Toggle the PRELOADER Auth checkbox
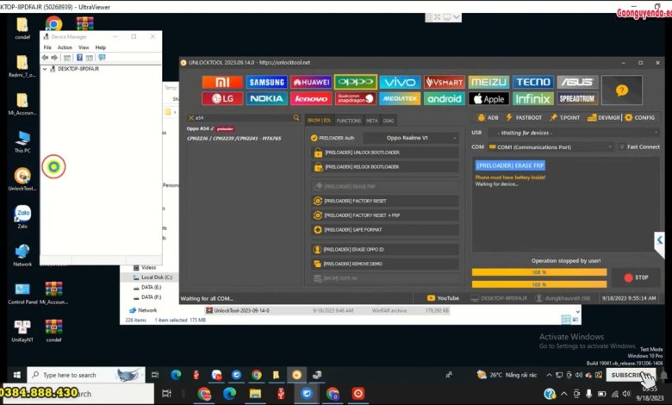672x405 pixels. 314,138
